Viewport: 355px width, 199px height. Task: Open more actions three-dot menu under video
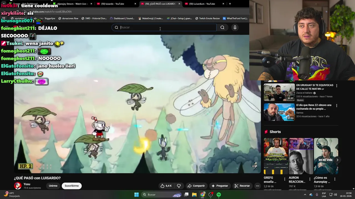click(x=257, y=186)
